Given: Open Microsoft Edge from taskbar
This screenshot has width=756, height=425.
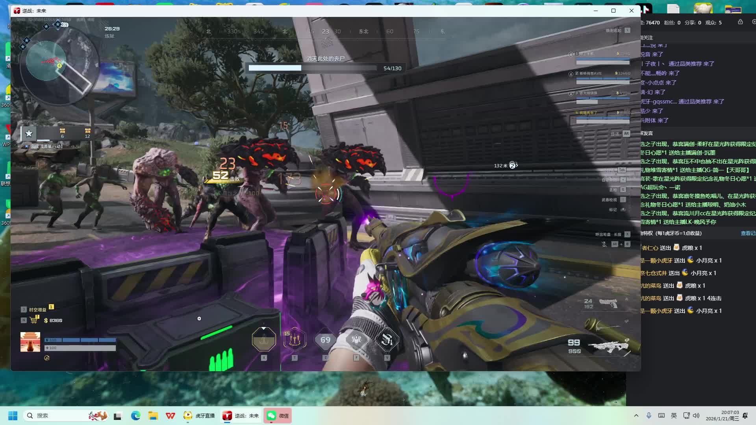Looking at the screenshot, I should 135,416.
